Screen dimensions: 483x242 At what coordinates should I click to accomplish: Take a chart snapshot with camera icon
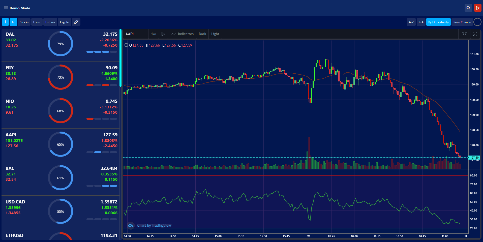click(464, 34)
